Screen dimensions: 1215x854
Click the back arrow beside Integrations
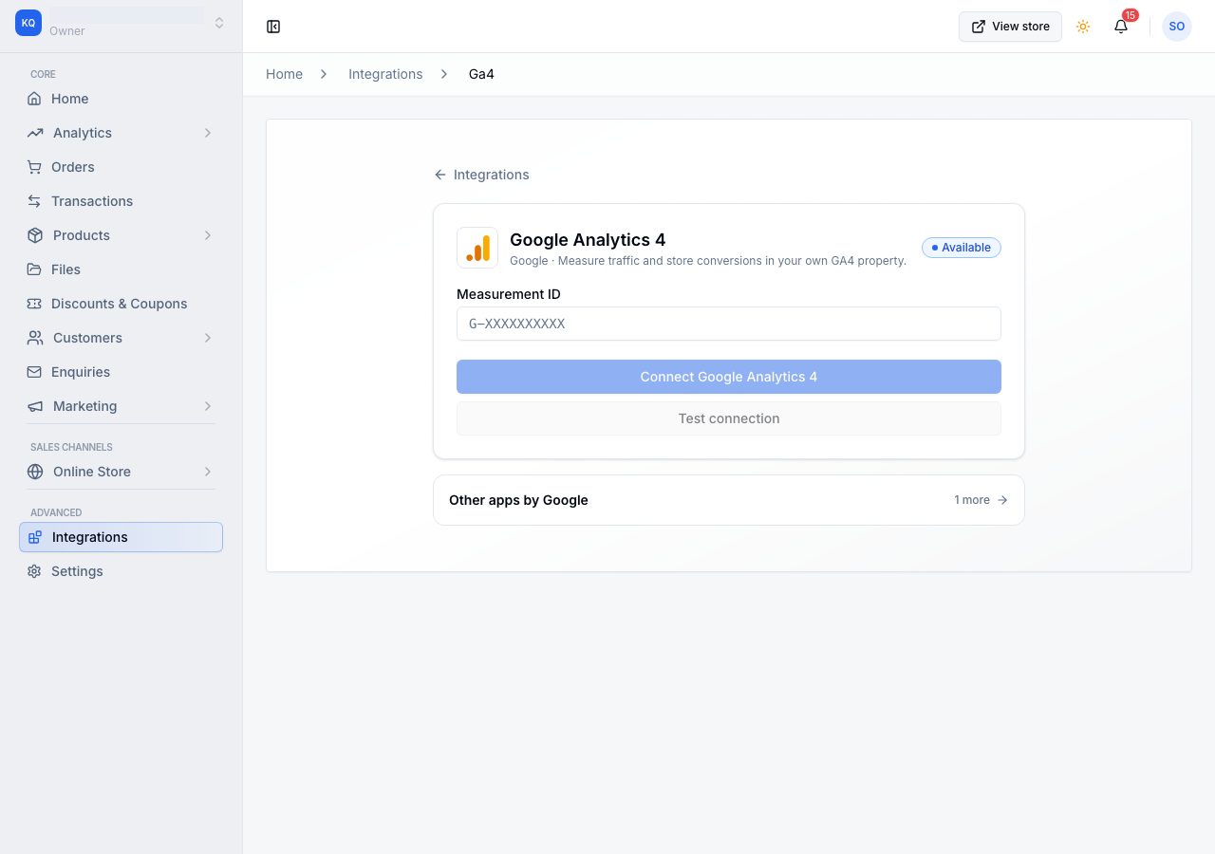coord(439,175)
